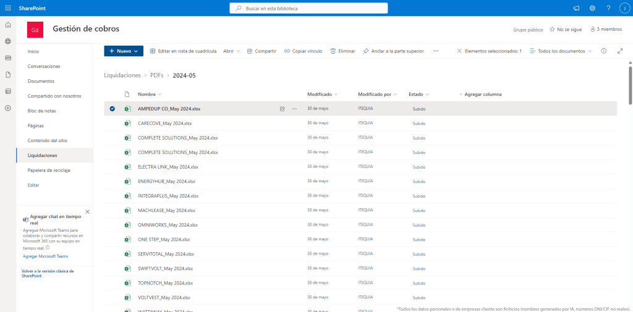This screenshot has height=312, width=633.
Task: Click the Excel icon of CARECOVE_May 2024.xlsx
Action: [127, 123]
